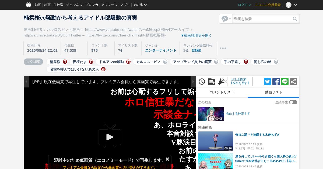Open the search target selector dropdown

(x=226, y=19)
